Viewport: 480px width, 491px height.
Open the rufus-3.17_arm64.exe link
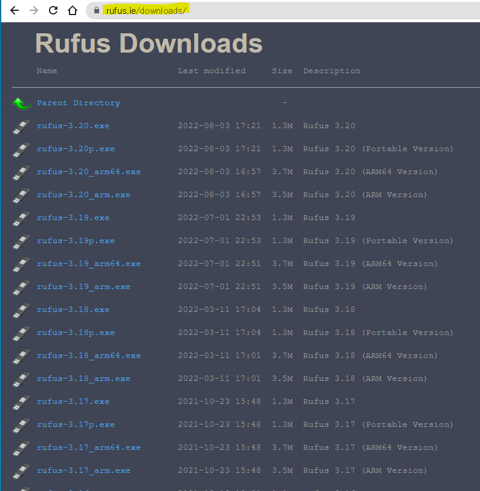point(89,447)
